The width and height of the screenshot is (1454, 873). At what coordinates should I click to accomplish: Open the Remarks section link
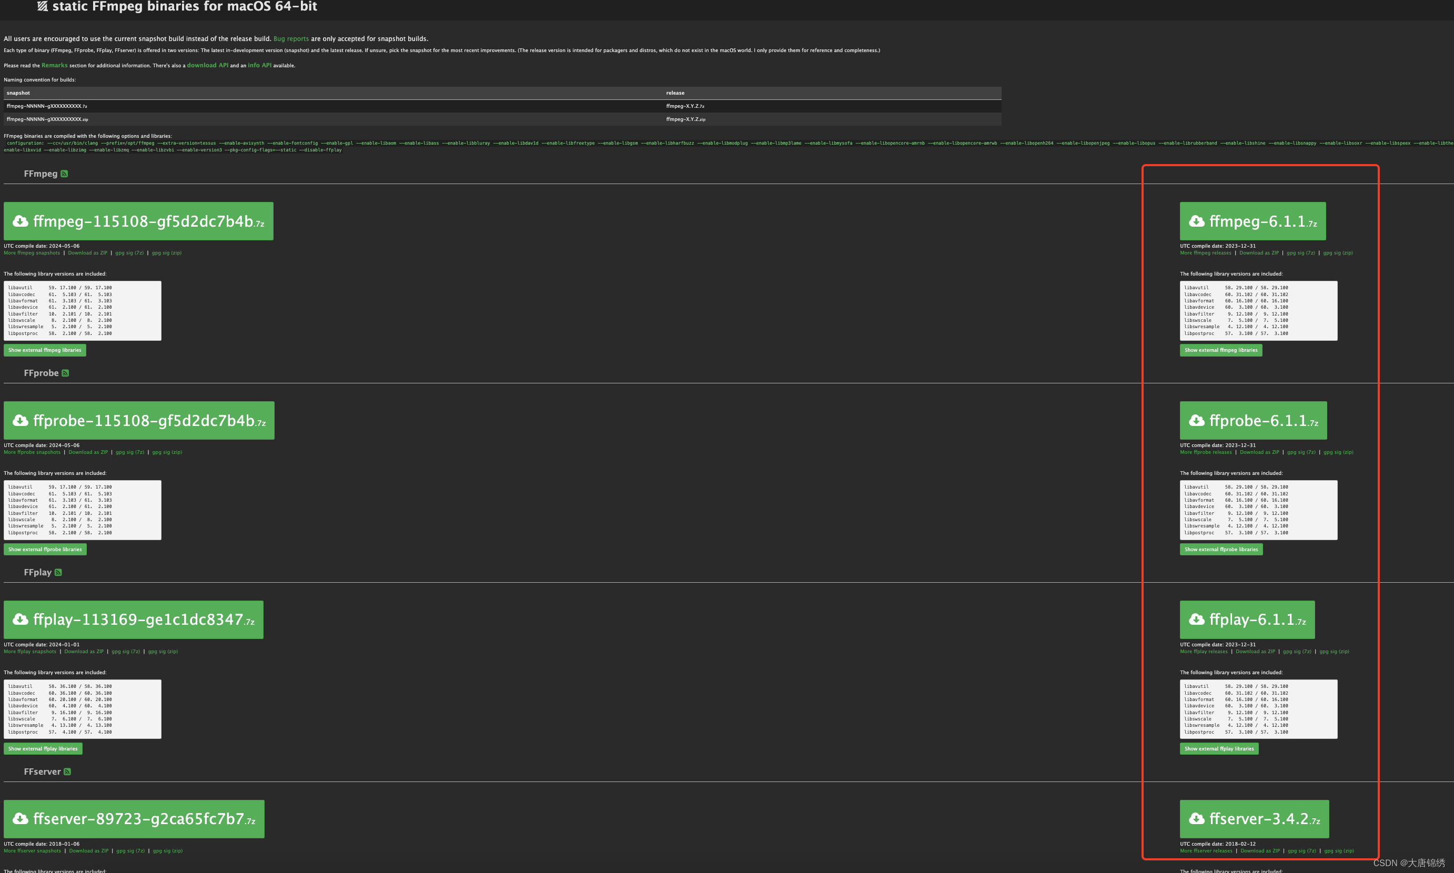[x=54, y=65]
